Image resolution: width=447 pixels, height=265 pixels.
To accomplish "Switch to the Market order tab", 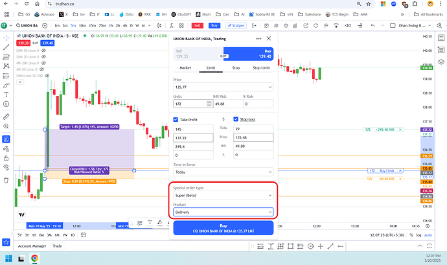I will (185, 68).
